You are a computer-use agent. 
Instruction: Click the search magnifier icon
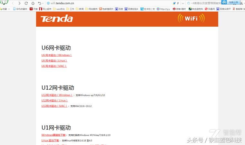click(x=189, y=3)
